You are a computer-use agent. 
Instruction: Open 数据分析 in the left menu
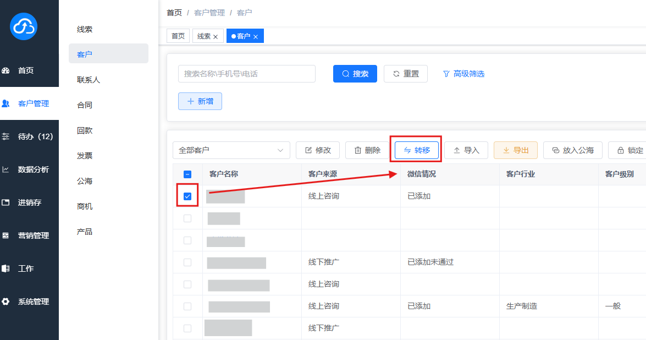point(29,169)
